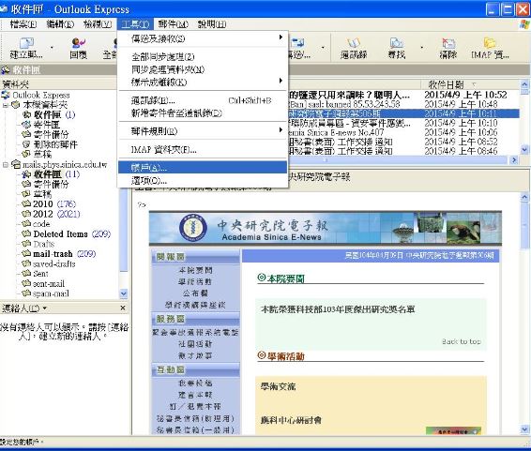Viewport: 531px width, 451px height.
Task: Click 本院要聞 in newsletter sidebar
Action: [x=195, y=270]
